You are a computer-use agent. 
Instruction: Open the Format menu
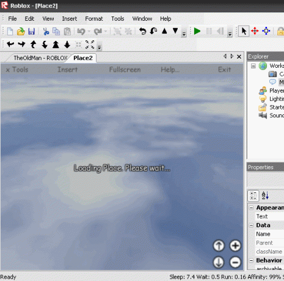(x=94, y=19)
